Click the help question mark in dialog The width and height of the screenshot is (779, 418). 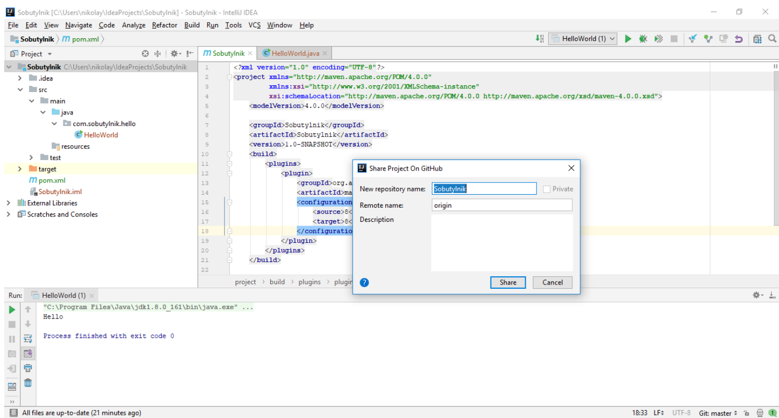365,283
